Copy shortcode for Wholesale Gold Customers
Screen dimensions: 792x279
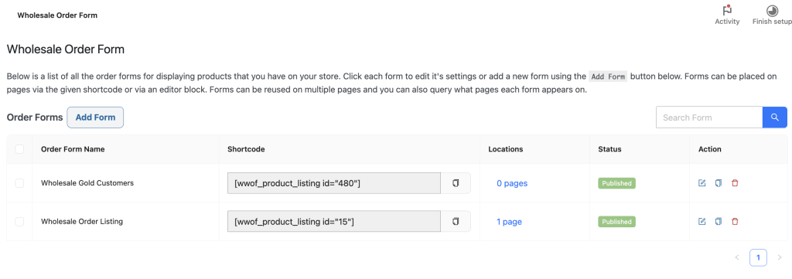456,183
